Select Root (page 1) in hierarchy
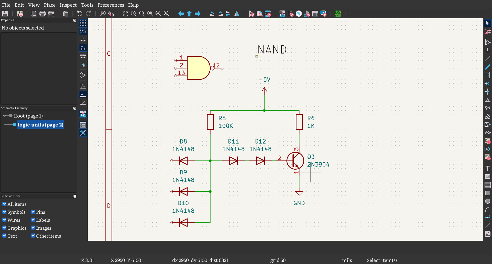 [28, 116]
